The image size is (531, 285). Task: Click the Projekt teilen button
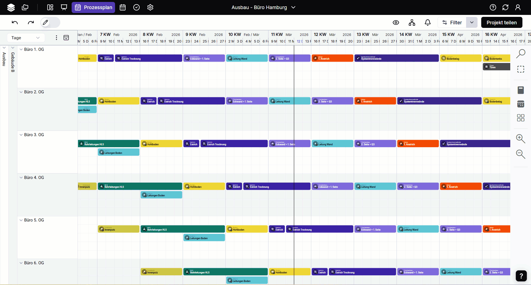pos(501,22)
